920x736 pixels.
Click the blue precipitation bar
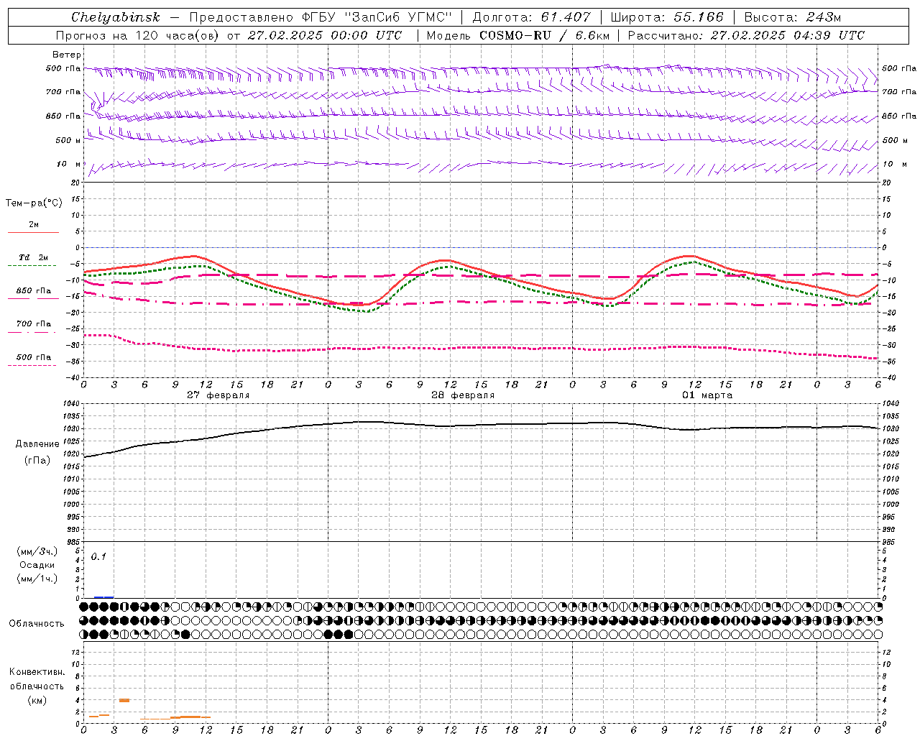point(103,597)
